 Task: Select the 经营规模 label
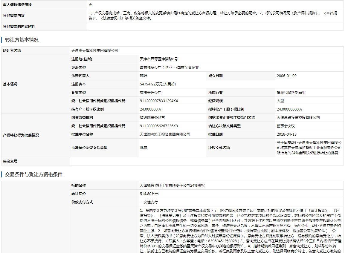click(x=216, y=101)
